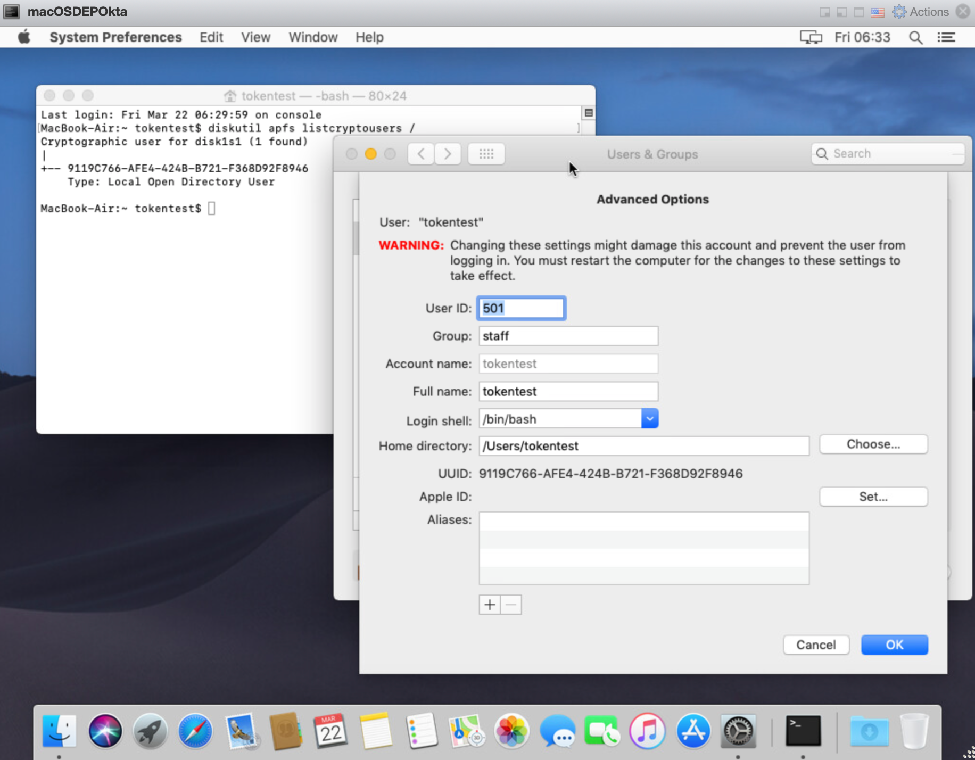Open Photos flower icon in Dock

(511, 731)
